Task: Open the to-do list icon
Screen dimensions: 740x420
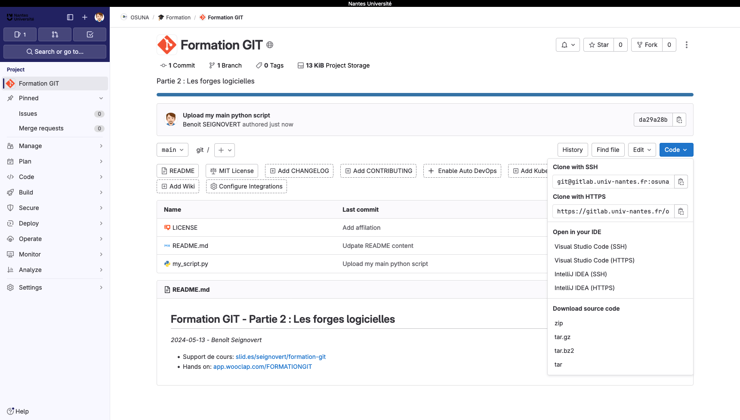Action: coord(90,34)
